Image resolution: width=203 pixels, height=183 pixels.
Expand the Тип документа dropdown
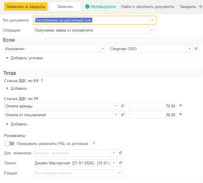click(x=152, y=20)
